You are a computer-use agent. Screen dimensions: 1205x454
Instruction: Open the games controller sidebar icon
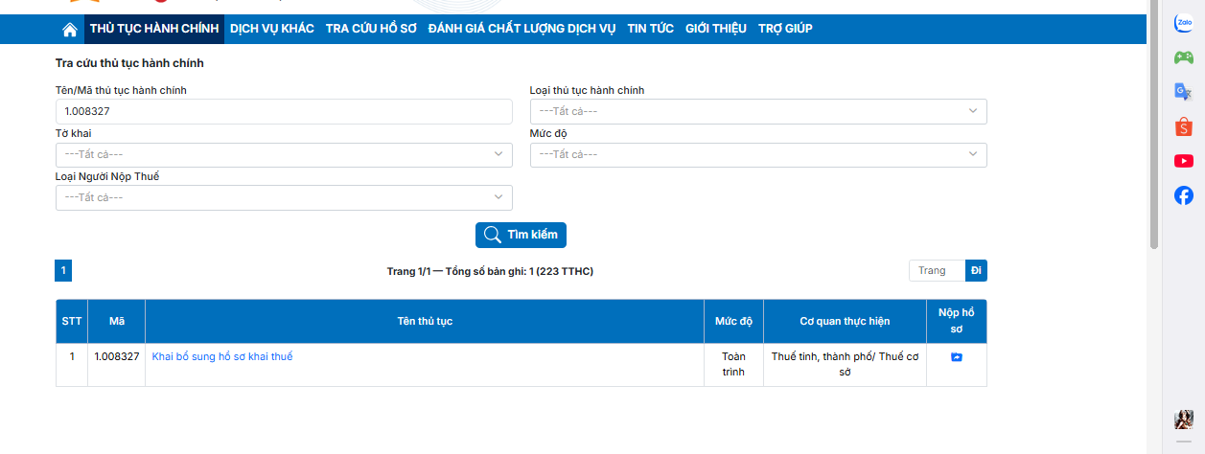(1184, 57)
